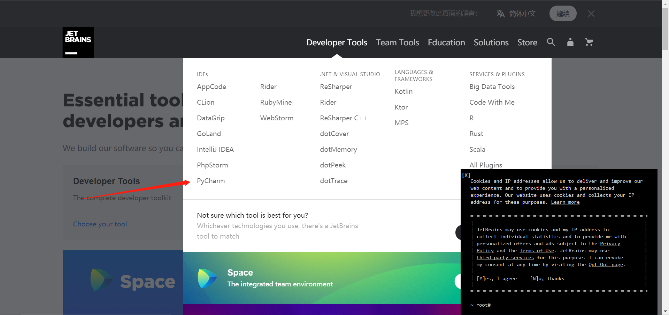The image size is (669, 315).
Task: Click the 繼續 continue button
Action: pyautogui.click(x=563, y=14)
